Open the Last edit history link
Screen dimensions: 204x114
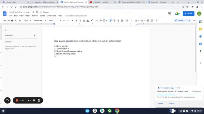pos(76,16)
